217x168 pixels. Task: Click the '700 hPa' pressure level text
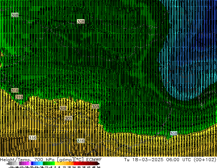coord(44,159)
